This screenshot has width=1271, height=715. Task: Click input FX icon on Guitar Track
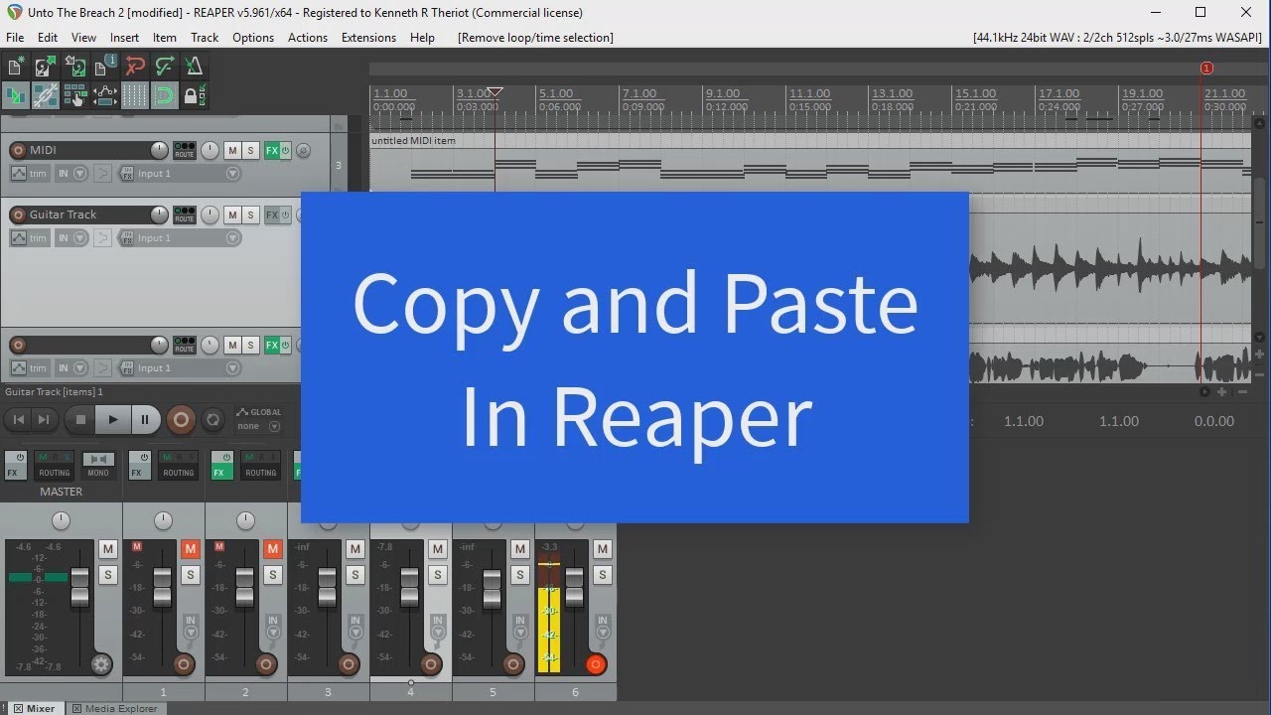click(x=127, y=238)
